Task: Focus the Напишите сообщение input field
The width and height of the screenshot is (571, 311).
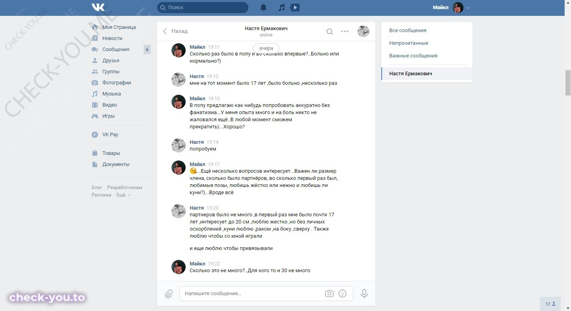Action: 252,294
